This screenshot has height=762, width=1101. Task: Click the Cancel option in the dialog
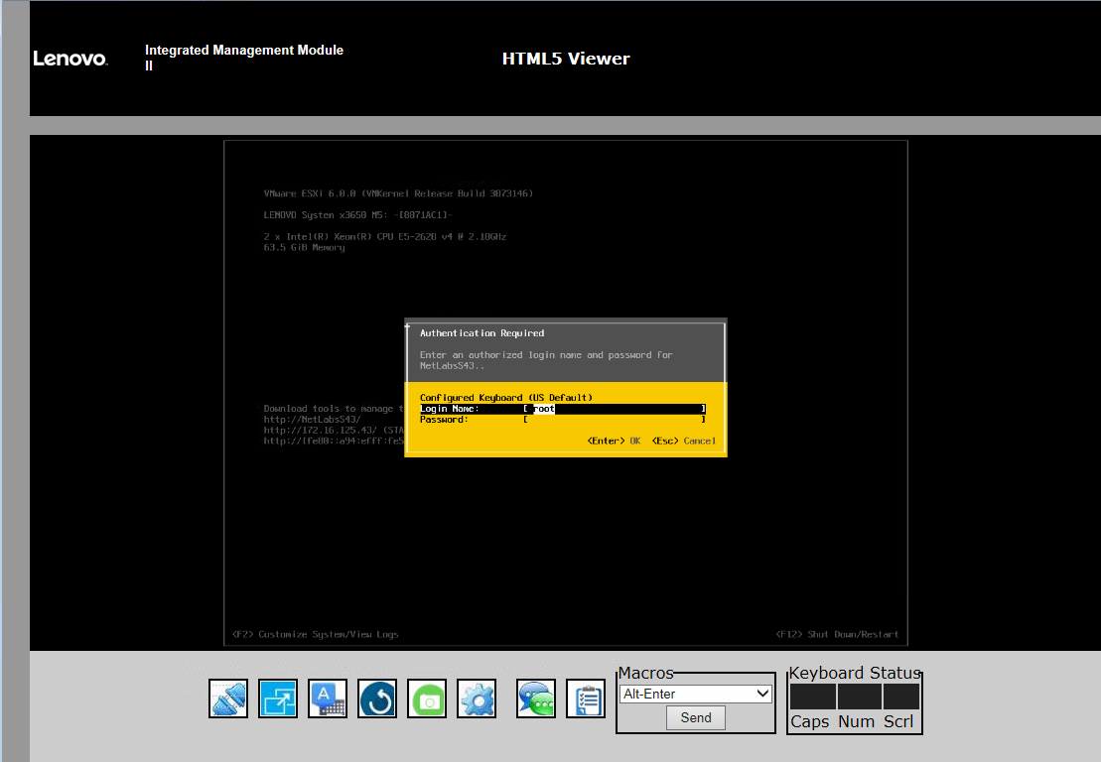699,441
